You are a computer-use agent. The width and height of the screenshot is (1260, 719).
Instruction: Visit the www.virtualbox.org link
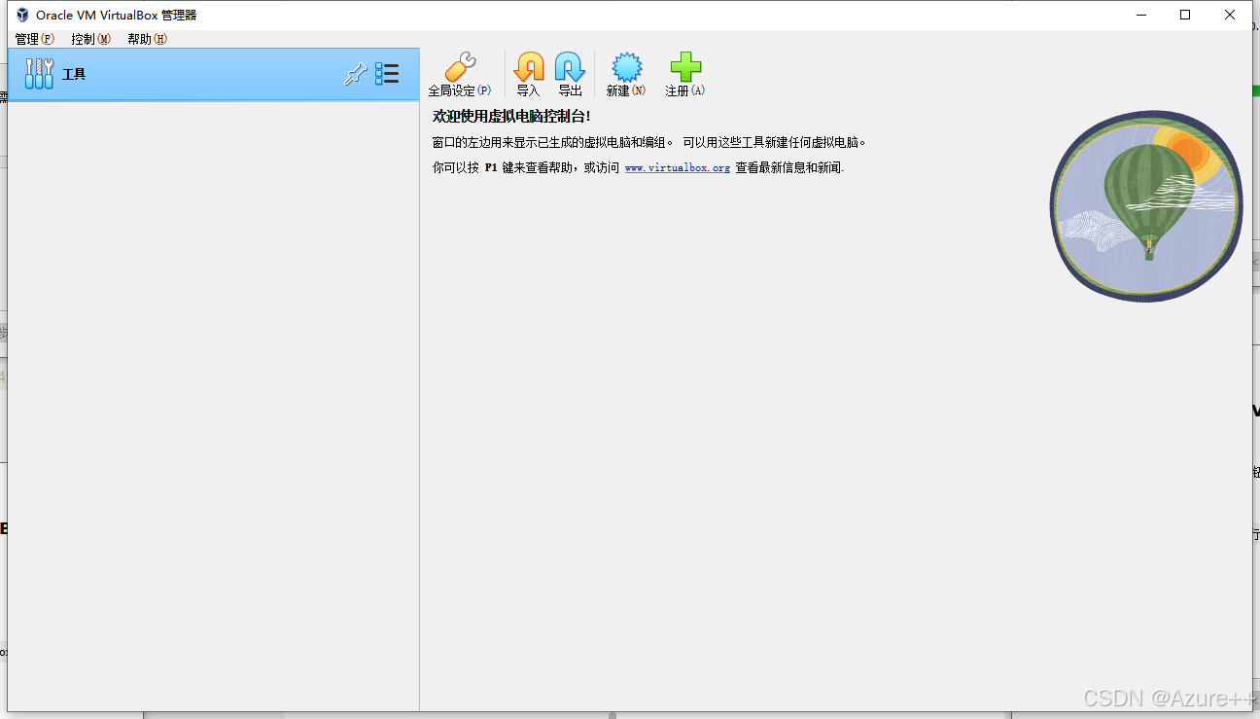(x=677, y=168)
